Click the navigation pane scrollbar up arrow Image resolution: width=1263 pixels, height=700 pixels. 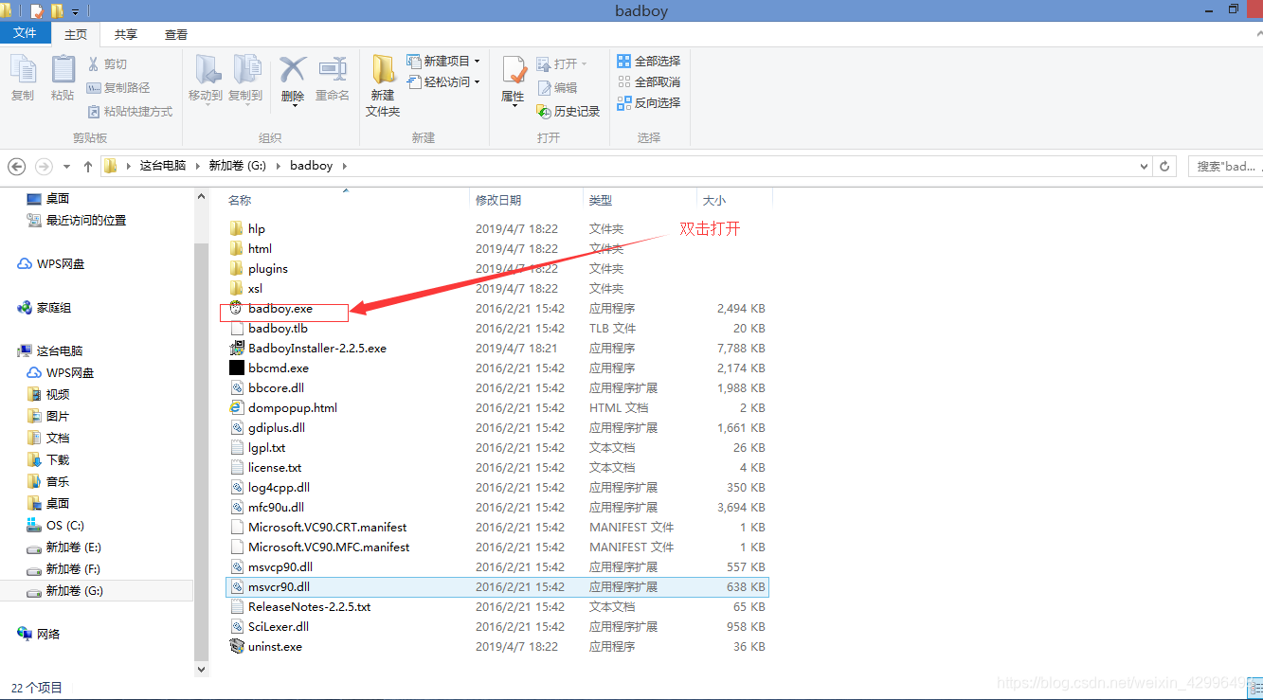[x=201, y=196]
